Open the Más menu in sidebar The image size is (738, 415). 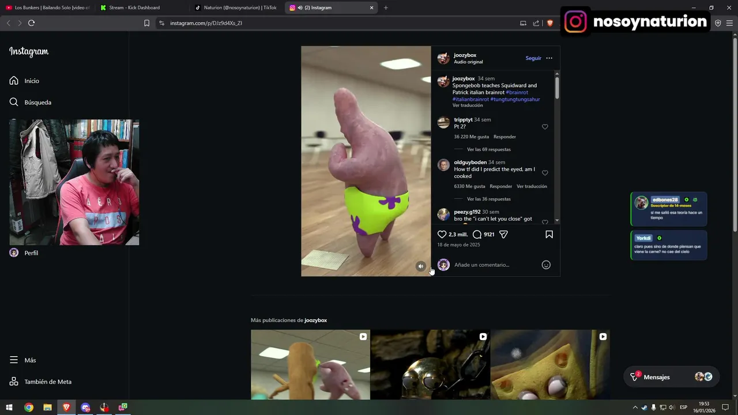[x=22, y=360]
